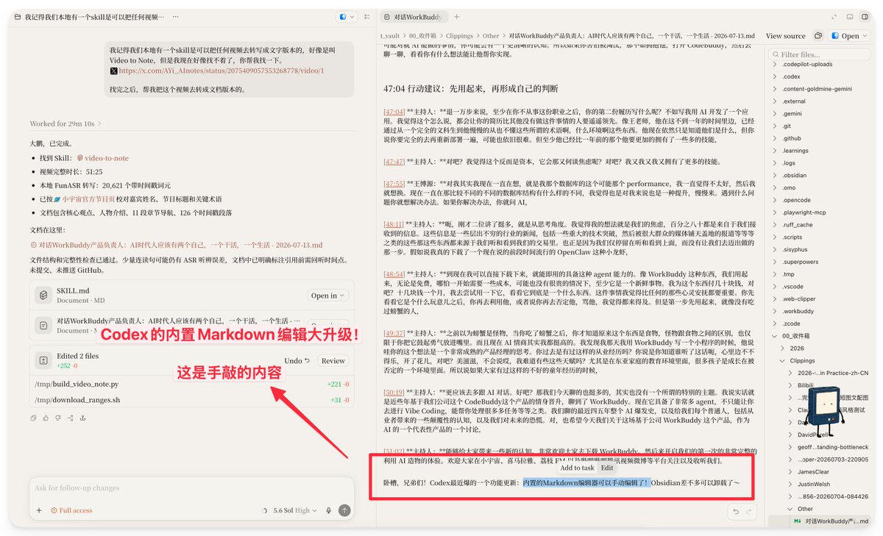The height and width of the screenshot is (536, 883).
Task: Add a new tab with the plus icon
Action: (456, 16)
